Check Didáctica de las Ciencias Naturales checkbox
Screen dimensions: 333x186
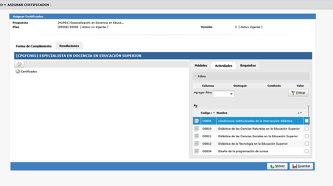[306, 129]
